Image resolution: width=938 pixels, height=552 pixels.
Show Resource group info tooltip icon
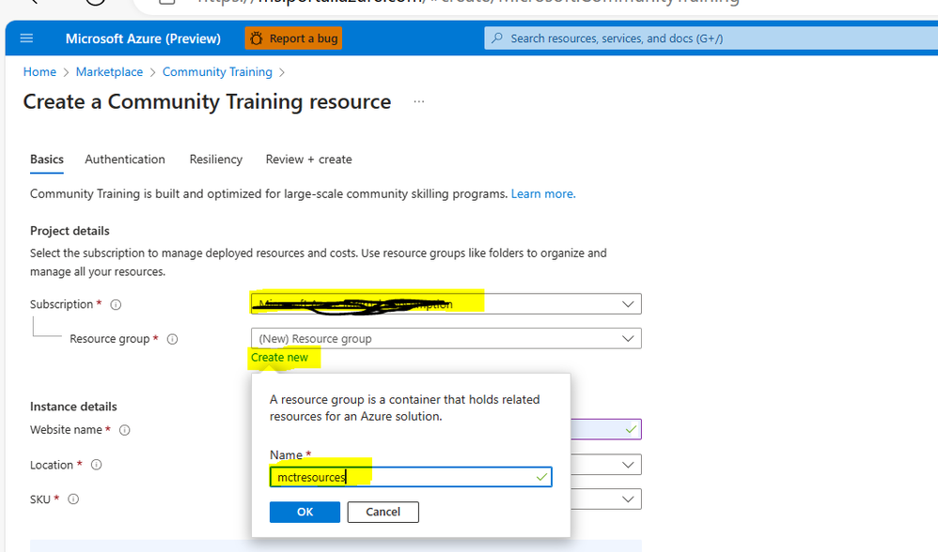[172, 339]
